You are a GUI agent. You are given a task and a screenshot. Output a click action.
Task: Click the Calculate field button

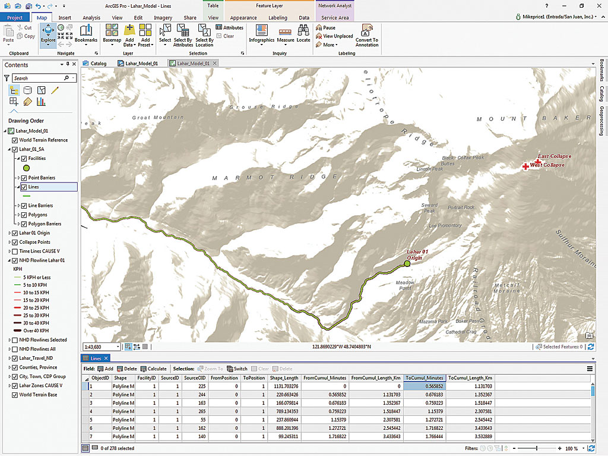[x=154, y=369]
